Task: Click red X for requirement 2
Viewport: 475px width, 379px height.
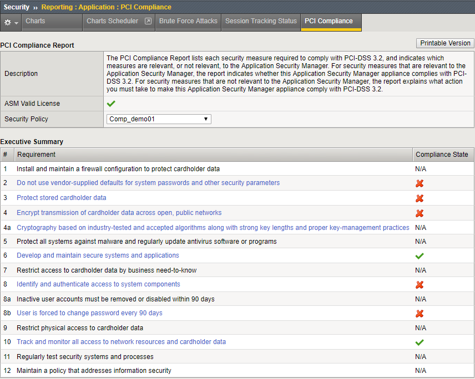Action: click(x=420, y=183)
